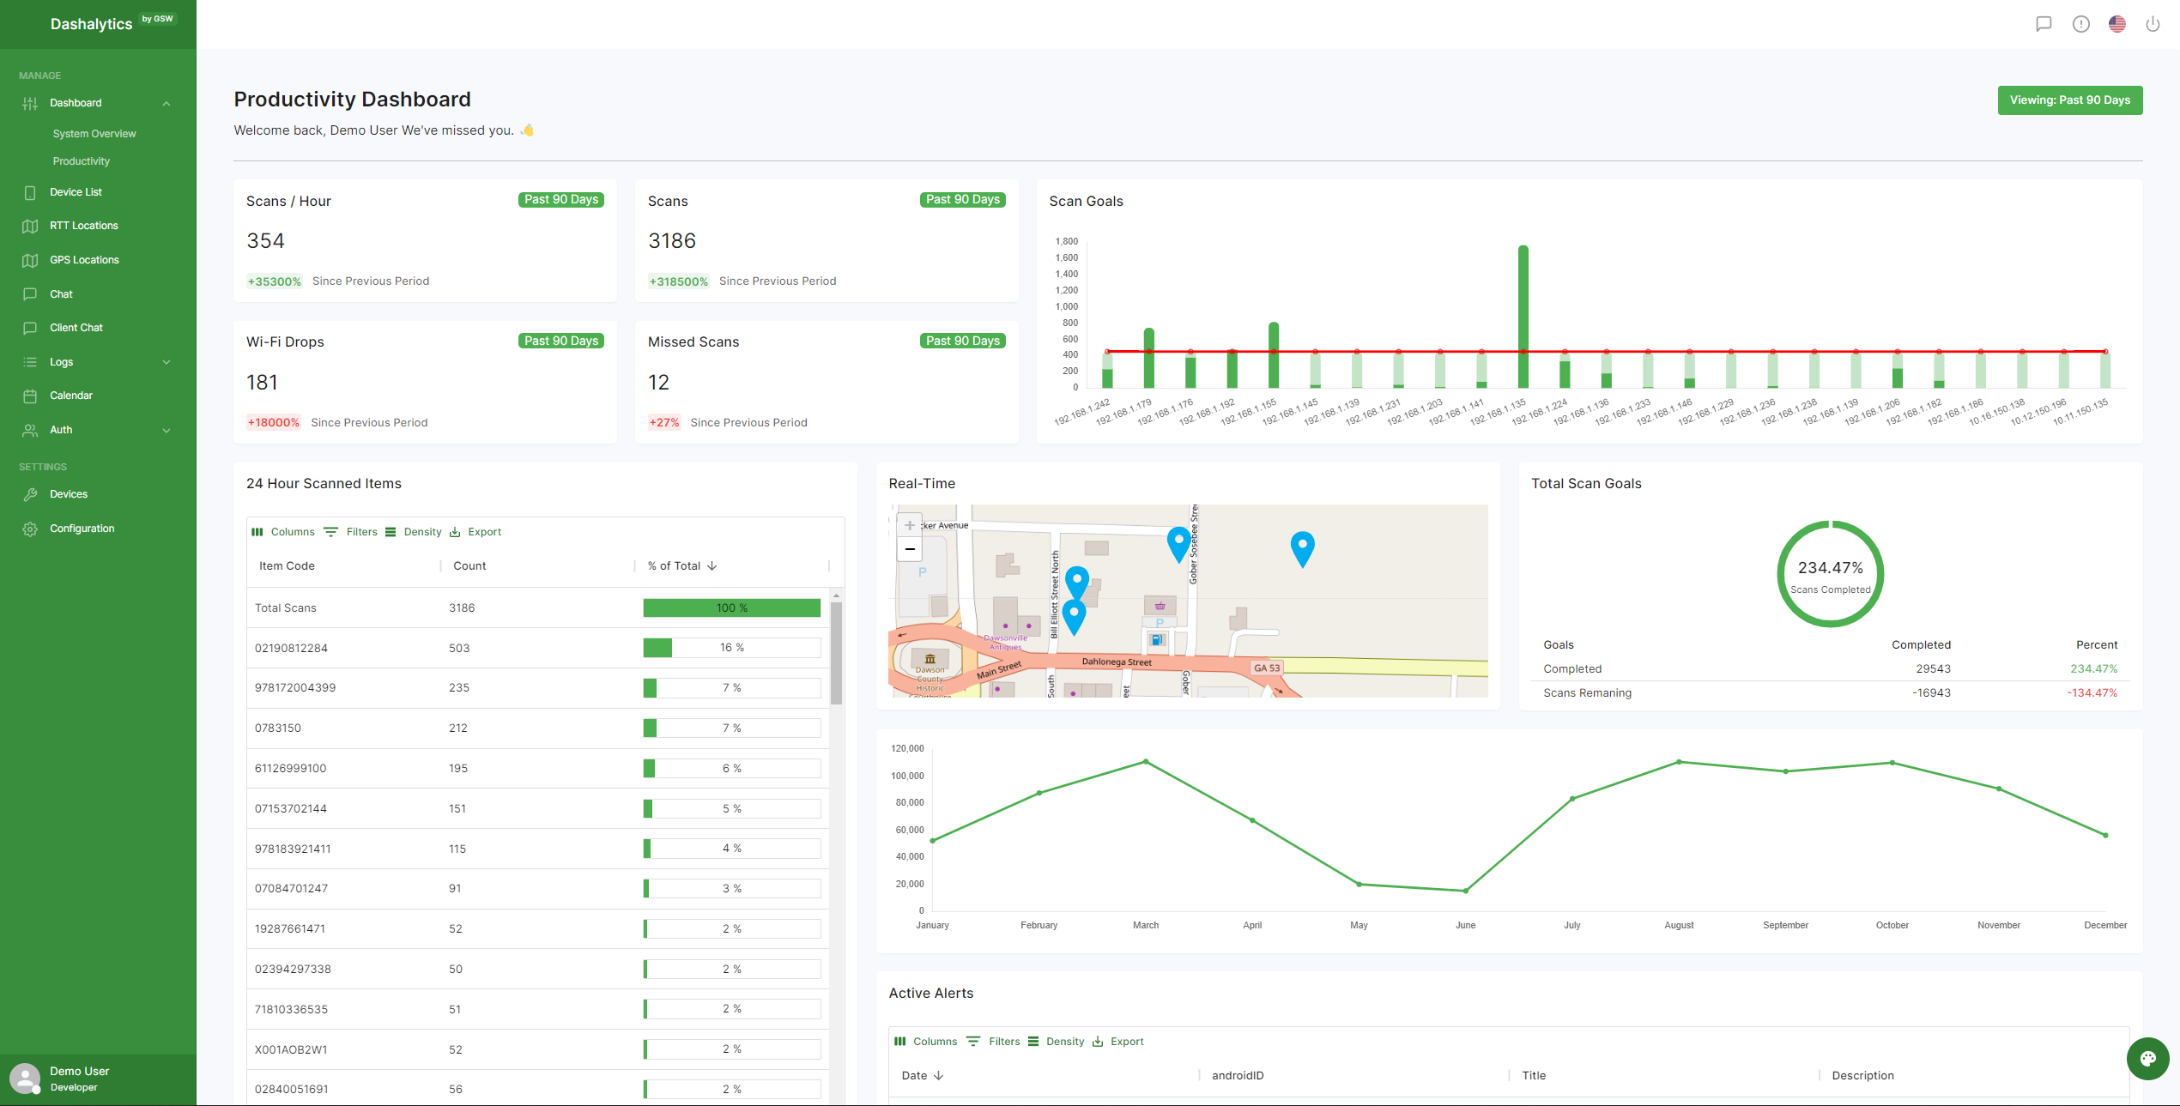Click the power logout icon top right

2153,24
